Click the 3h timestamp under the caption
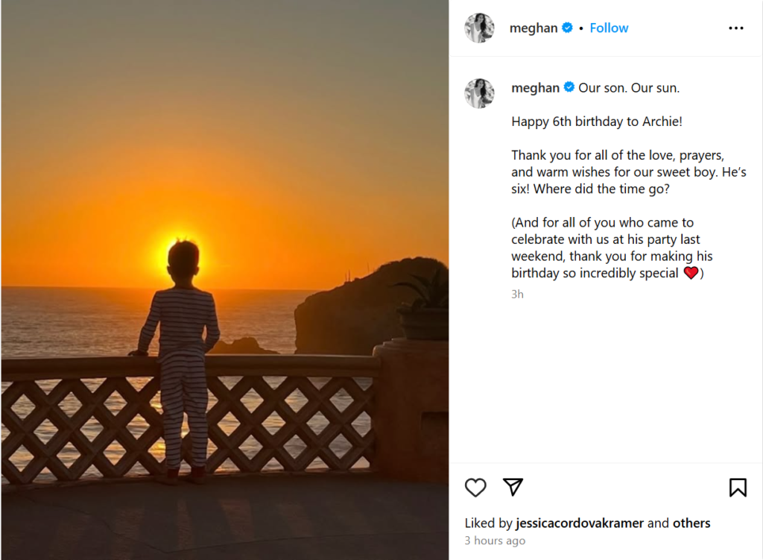 [x=517, y=295]
